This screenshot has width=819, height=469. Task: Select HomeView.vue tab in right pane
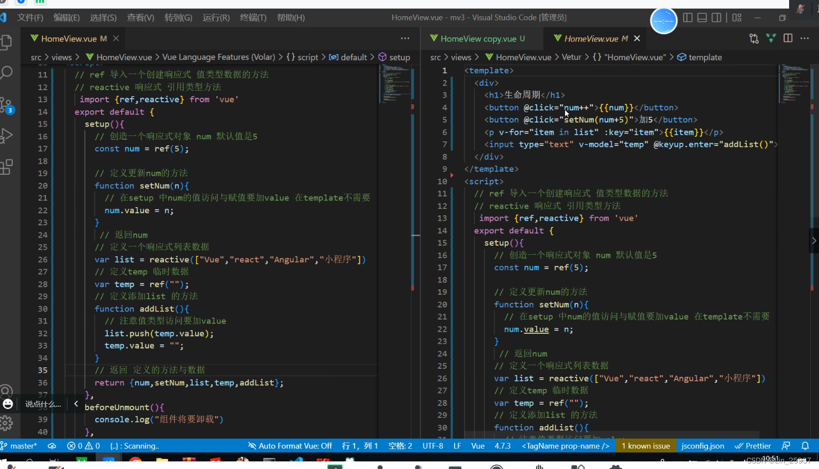(596, 38)
